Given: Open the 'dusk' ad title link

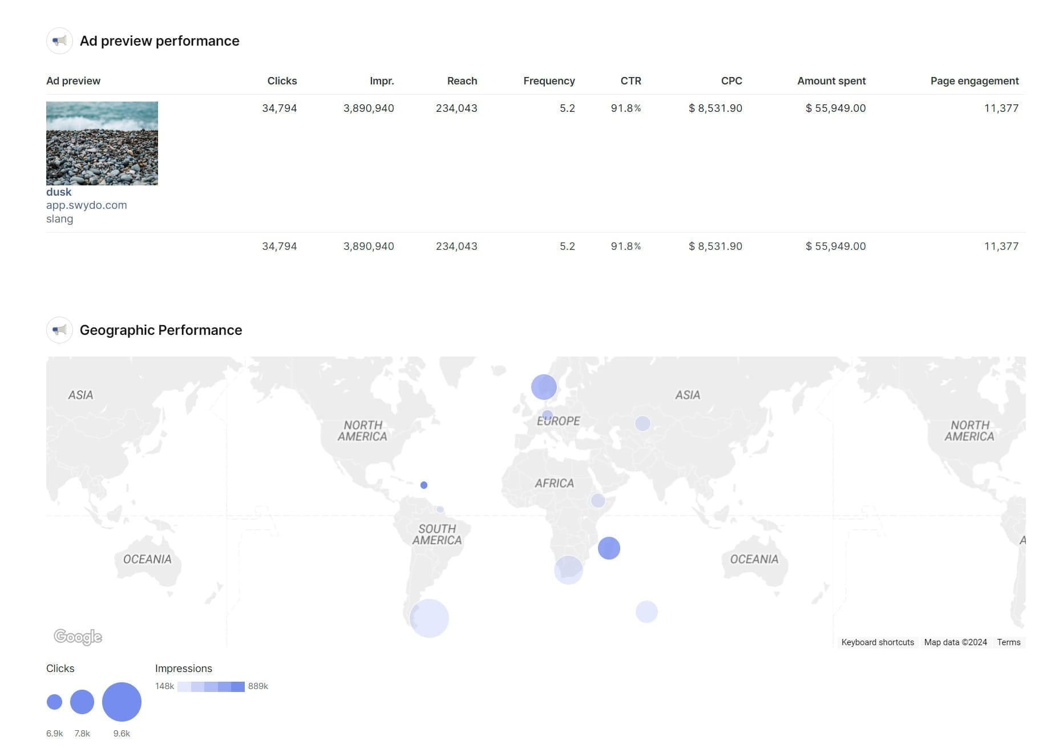Looking at the screenshot, I should [59, 192].
